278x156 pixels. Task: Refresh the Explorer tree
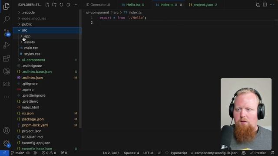[61, 5]
